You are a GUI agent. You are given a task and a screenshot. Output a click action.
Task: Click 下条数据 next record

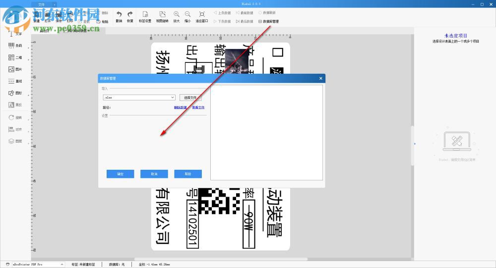tap(222, 21)
